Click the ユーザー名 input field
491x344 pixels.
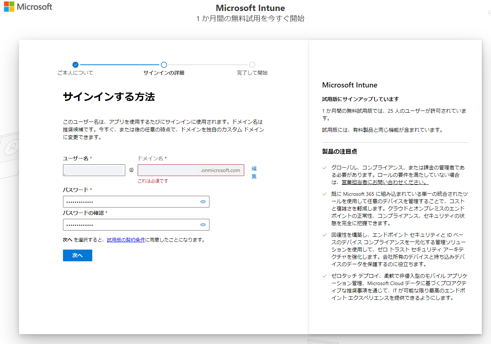pyautogui.click(x=94, y=170)
